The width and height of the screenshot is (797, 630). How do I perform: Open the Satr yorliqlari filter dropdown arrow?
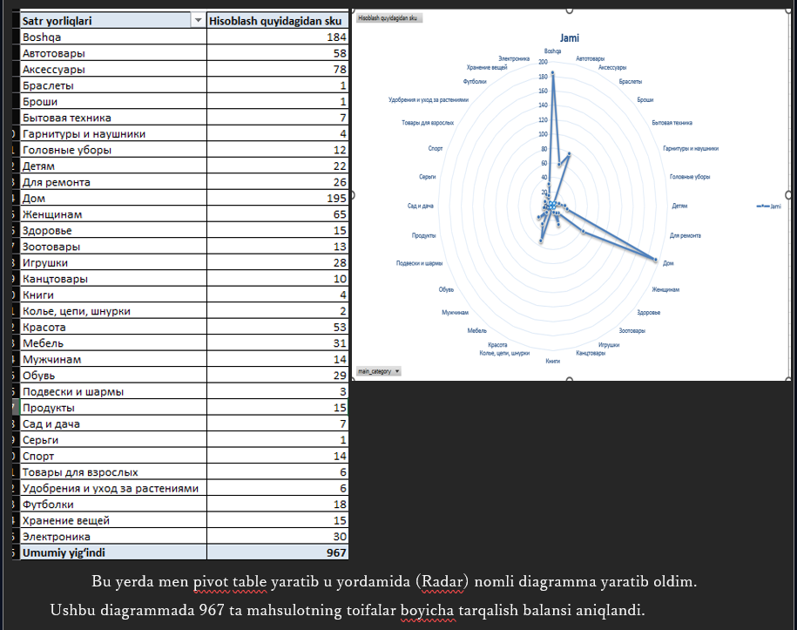tap(199, 21)
